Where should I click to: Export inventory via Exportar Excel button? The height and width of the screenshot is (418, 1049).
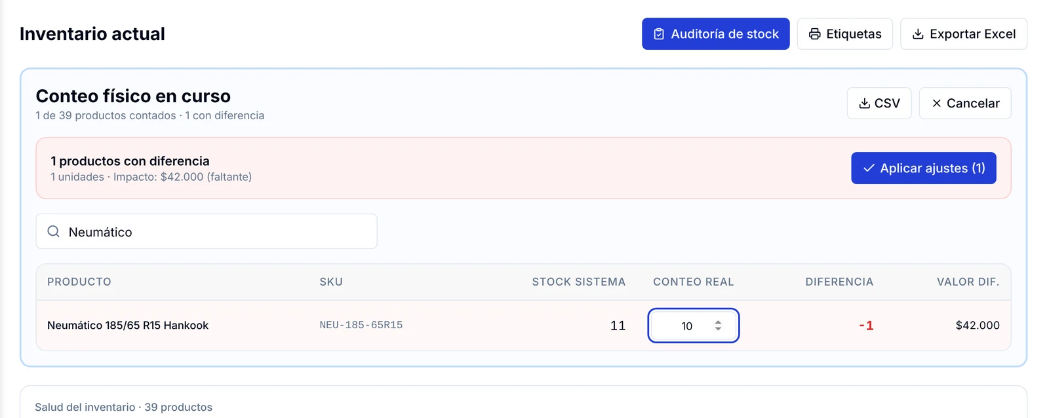click(x=963, y=33)
